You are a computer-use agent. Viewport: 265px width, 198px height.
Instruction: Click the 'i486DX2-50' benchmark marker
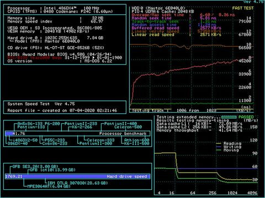(x=25, y=140)
